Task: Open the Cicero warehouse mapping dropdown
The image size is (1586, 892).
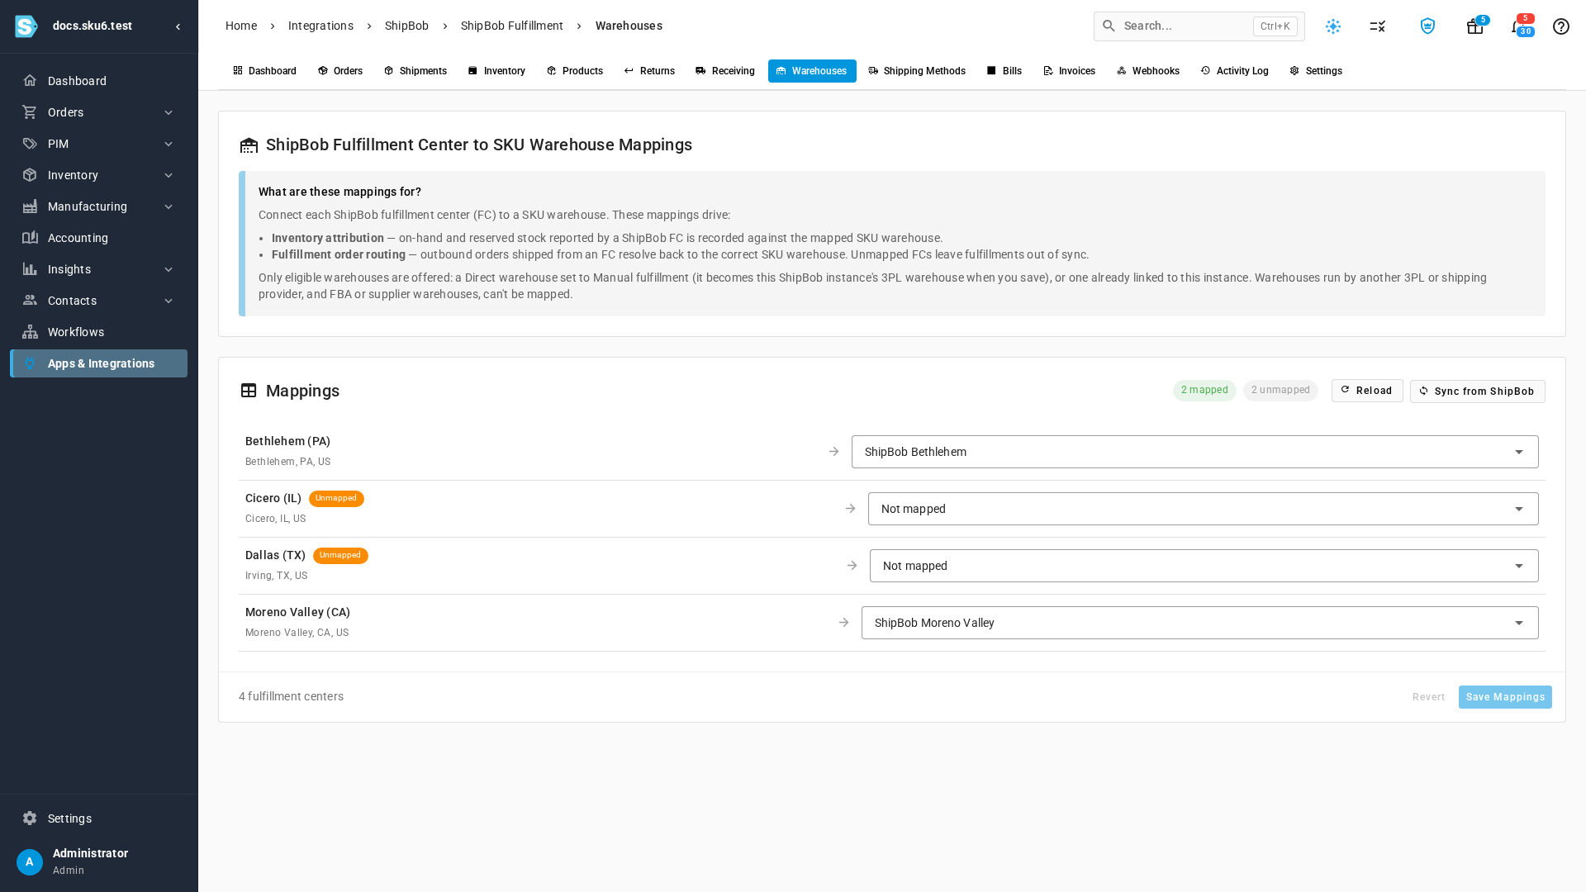Action: [1203, 509]
